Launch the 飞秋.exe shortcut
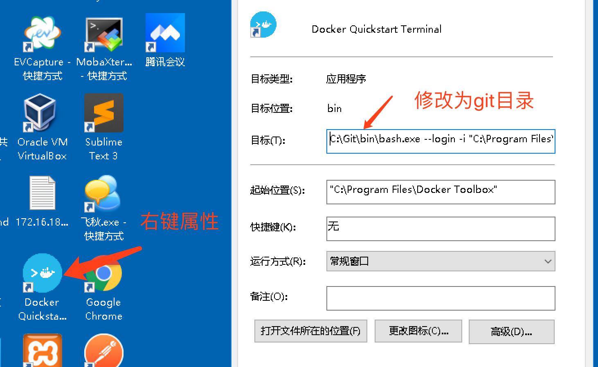 click(102, 193)
